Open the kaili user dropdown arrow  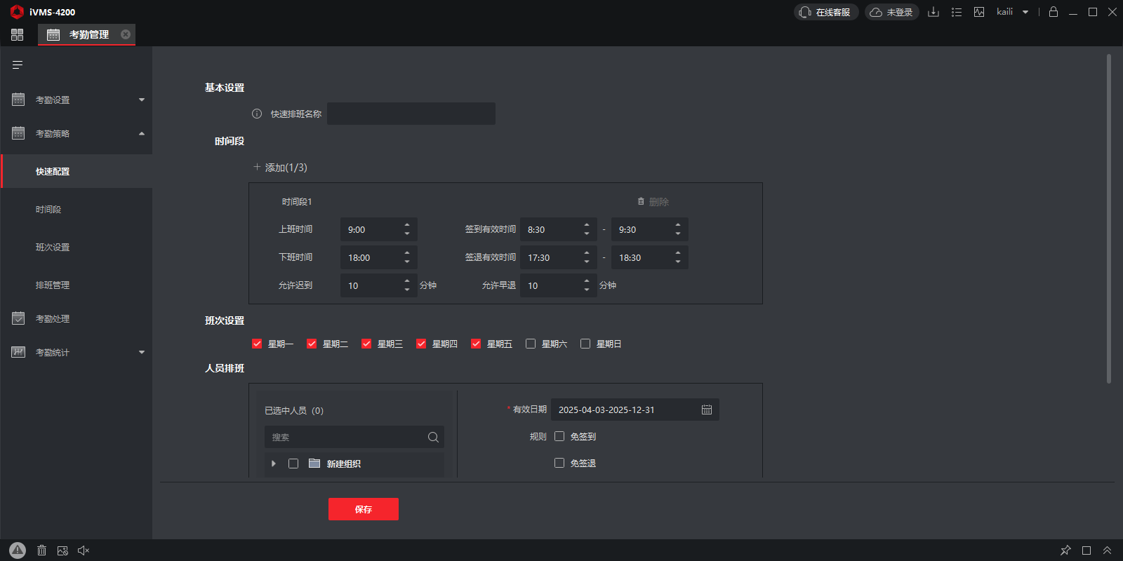(1025, 12)
